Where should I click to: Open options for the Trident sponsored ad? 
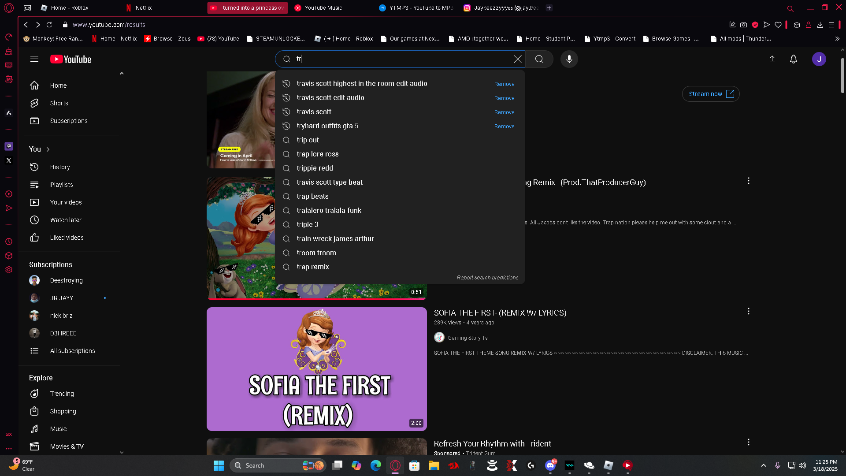748,442
